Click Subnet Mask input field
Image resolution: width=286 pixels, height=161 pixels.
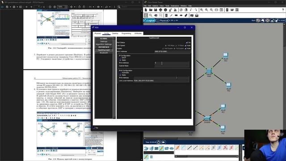pos(172,66)
